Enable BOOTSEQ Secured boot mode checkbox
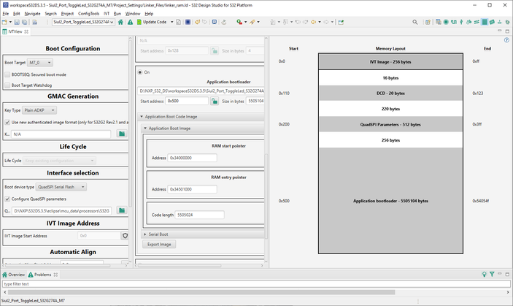Screen dimensions: 513x306 tap(8, 74)
